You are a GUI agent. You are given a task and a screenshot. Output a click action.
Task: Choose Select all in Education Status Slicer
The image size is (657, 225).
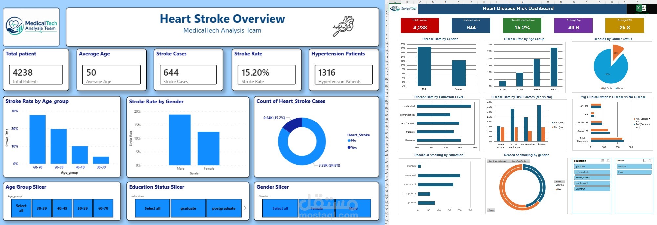click(x=152, y=208)
